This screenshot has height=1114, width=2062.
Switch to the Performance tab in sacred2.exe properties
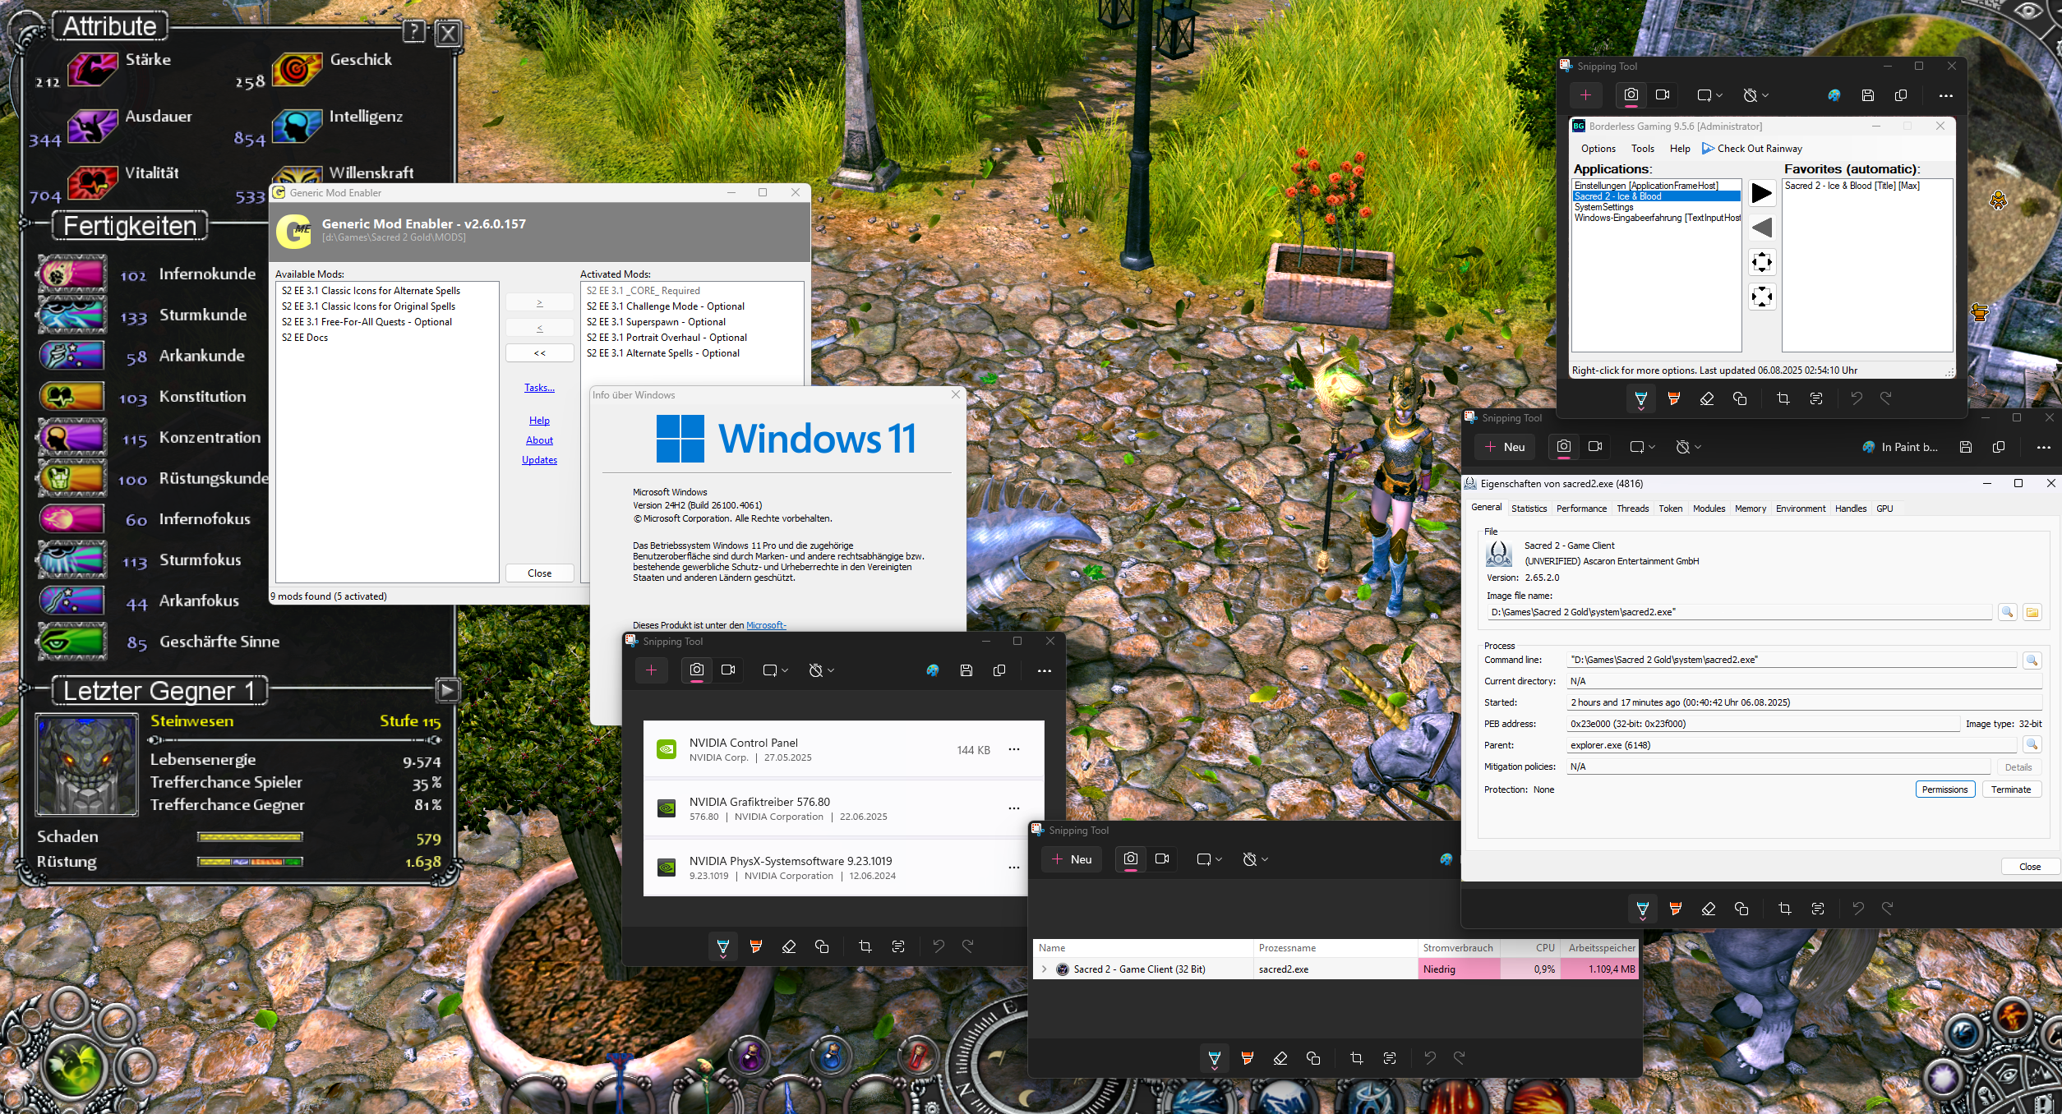click(1580, 509)
